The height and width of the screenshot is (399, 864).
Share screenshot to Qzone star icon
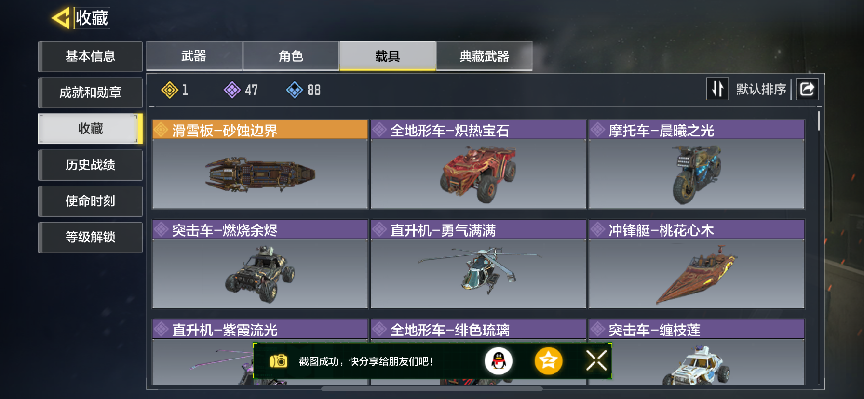tap(548, 361)
